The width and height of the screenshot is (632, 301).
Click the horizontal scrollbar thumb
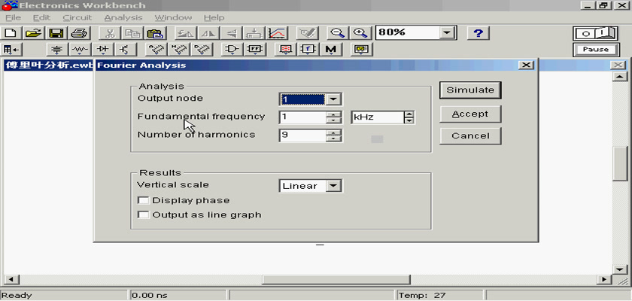coord(336,279)
